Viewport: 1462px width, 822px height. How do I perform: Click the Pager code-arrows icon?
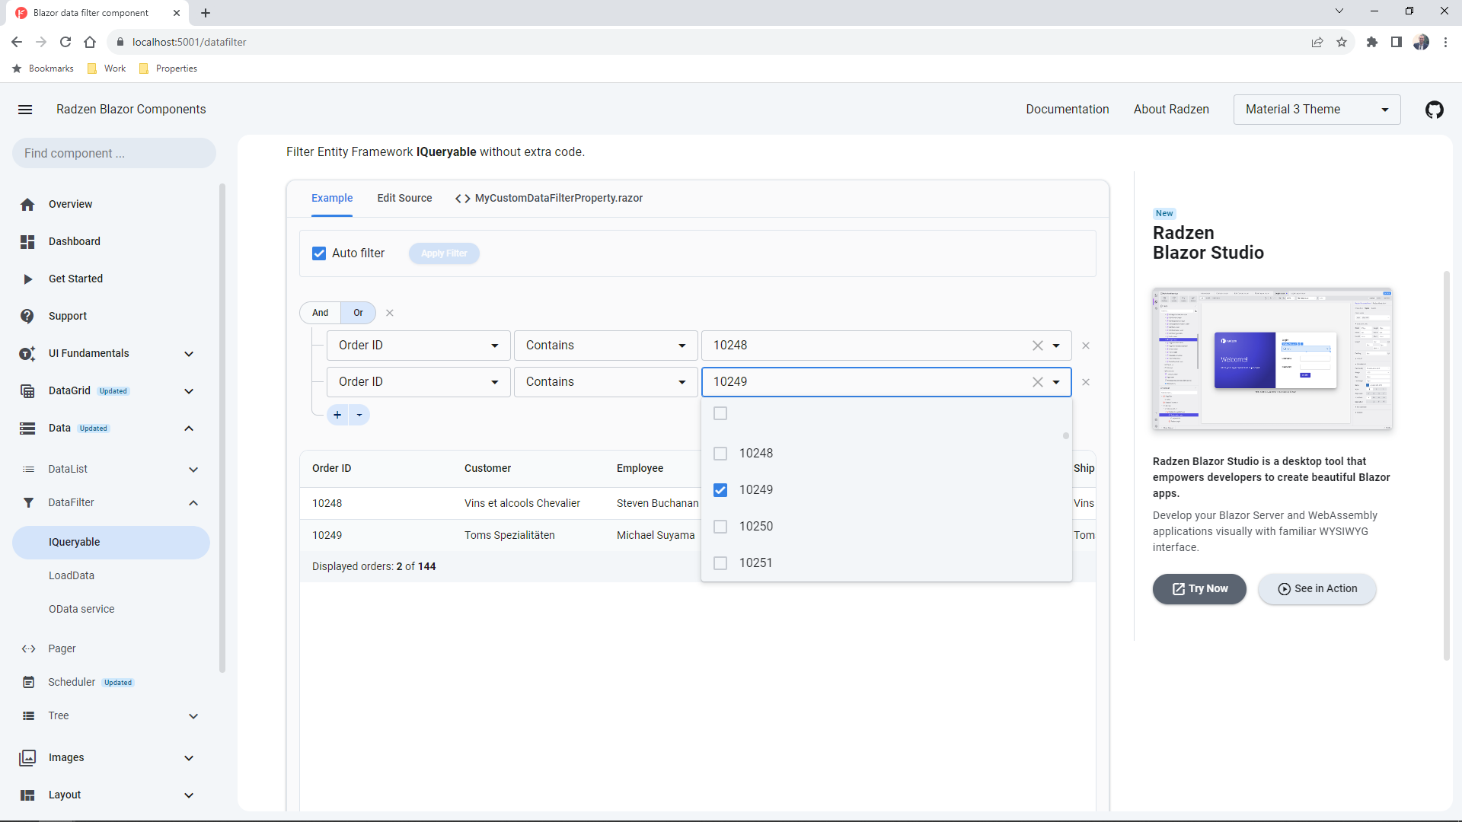28,648
